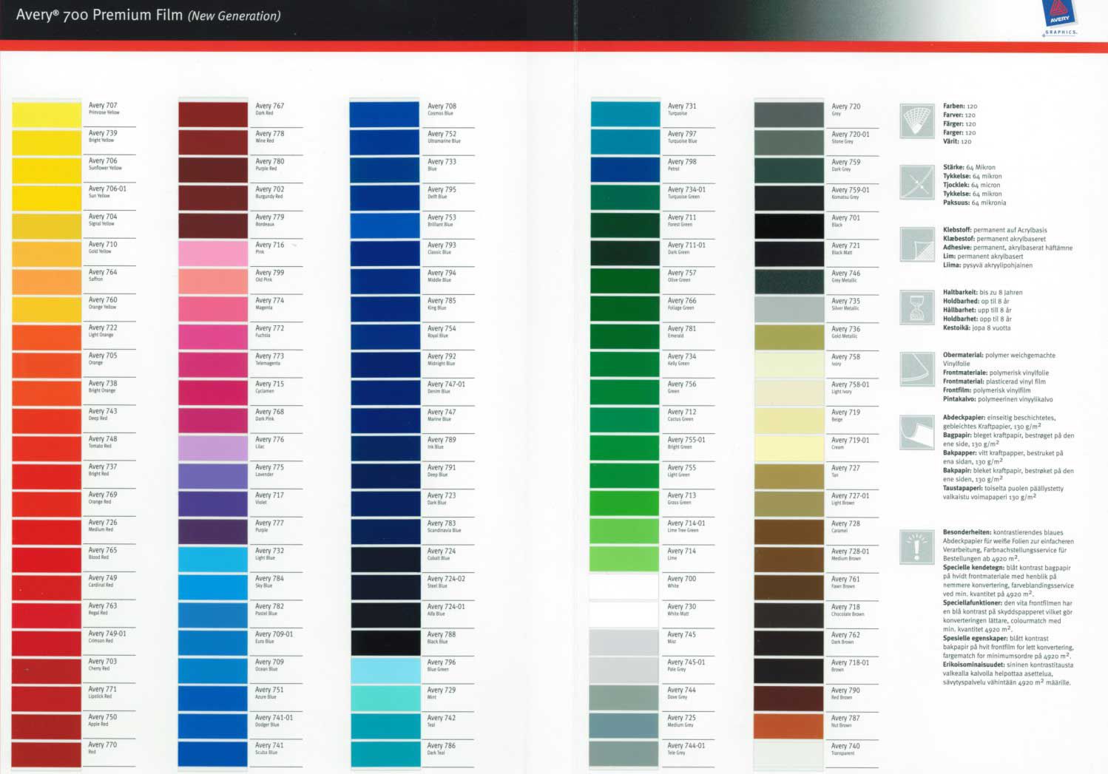Choose the Avery 728 Caramel swatch

[x=788, y=532]
